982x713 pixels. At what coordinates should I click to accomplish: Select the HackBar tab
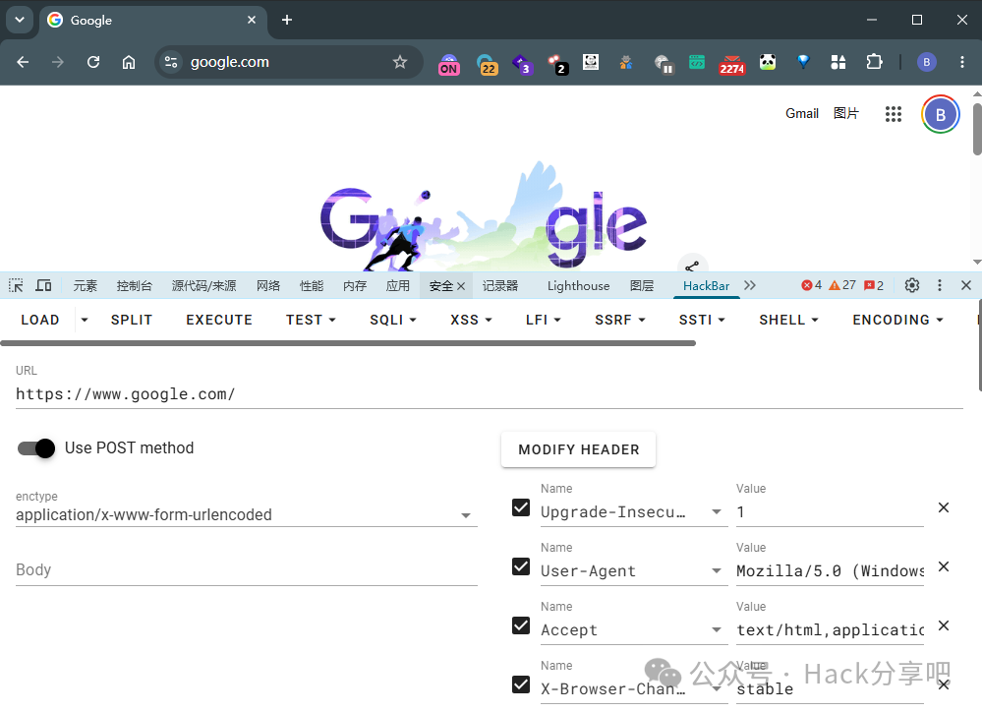point(706,286)
